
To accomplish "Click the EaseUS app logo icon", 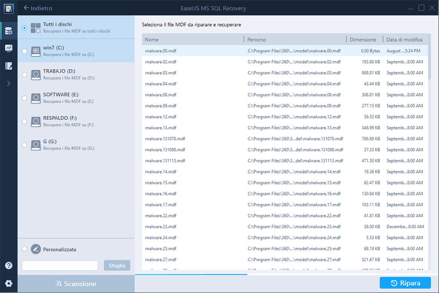I will (x=9, y=8).
